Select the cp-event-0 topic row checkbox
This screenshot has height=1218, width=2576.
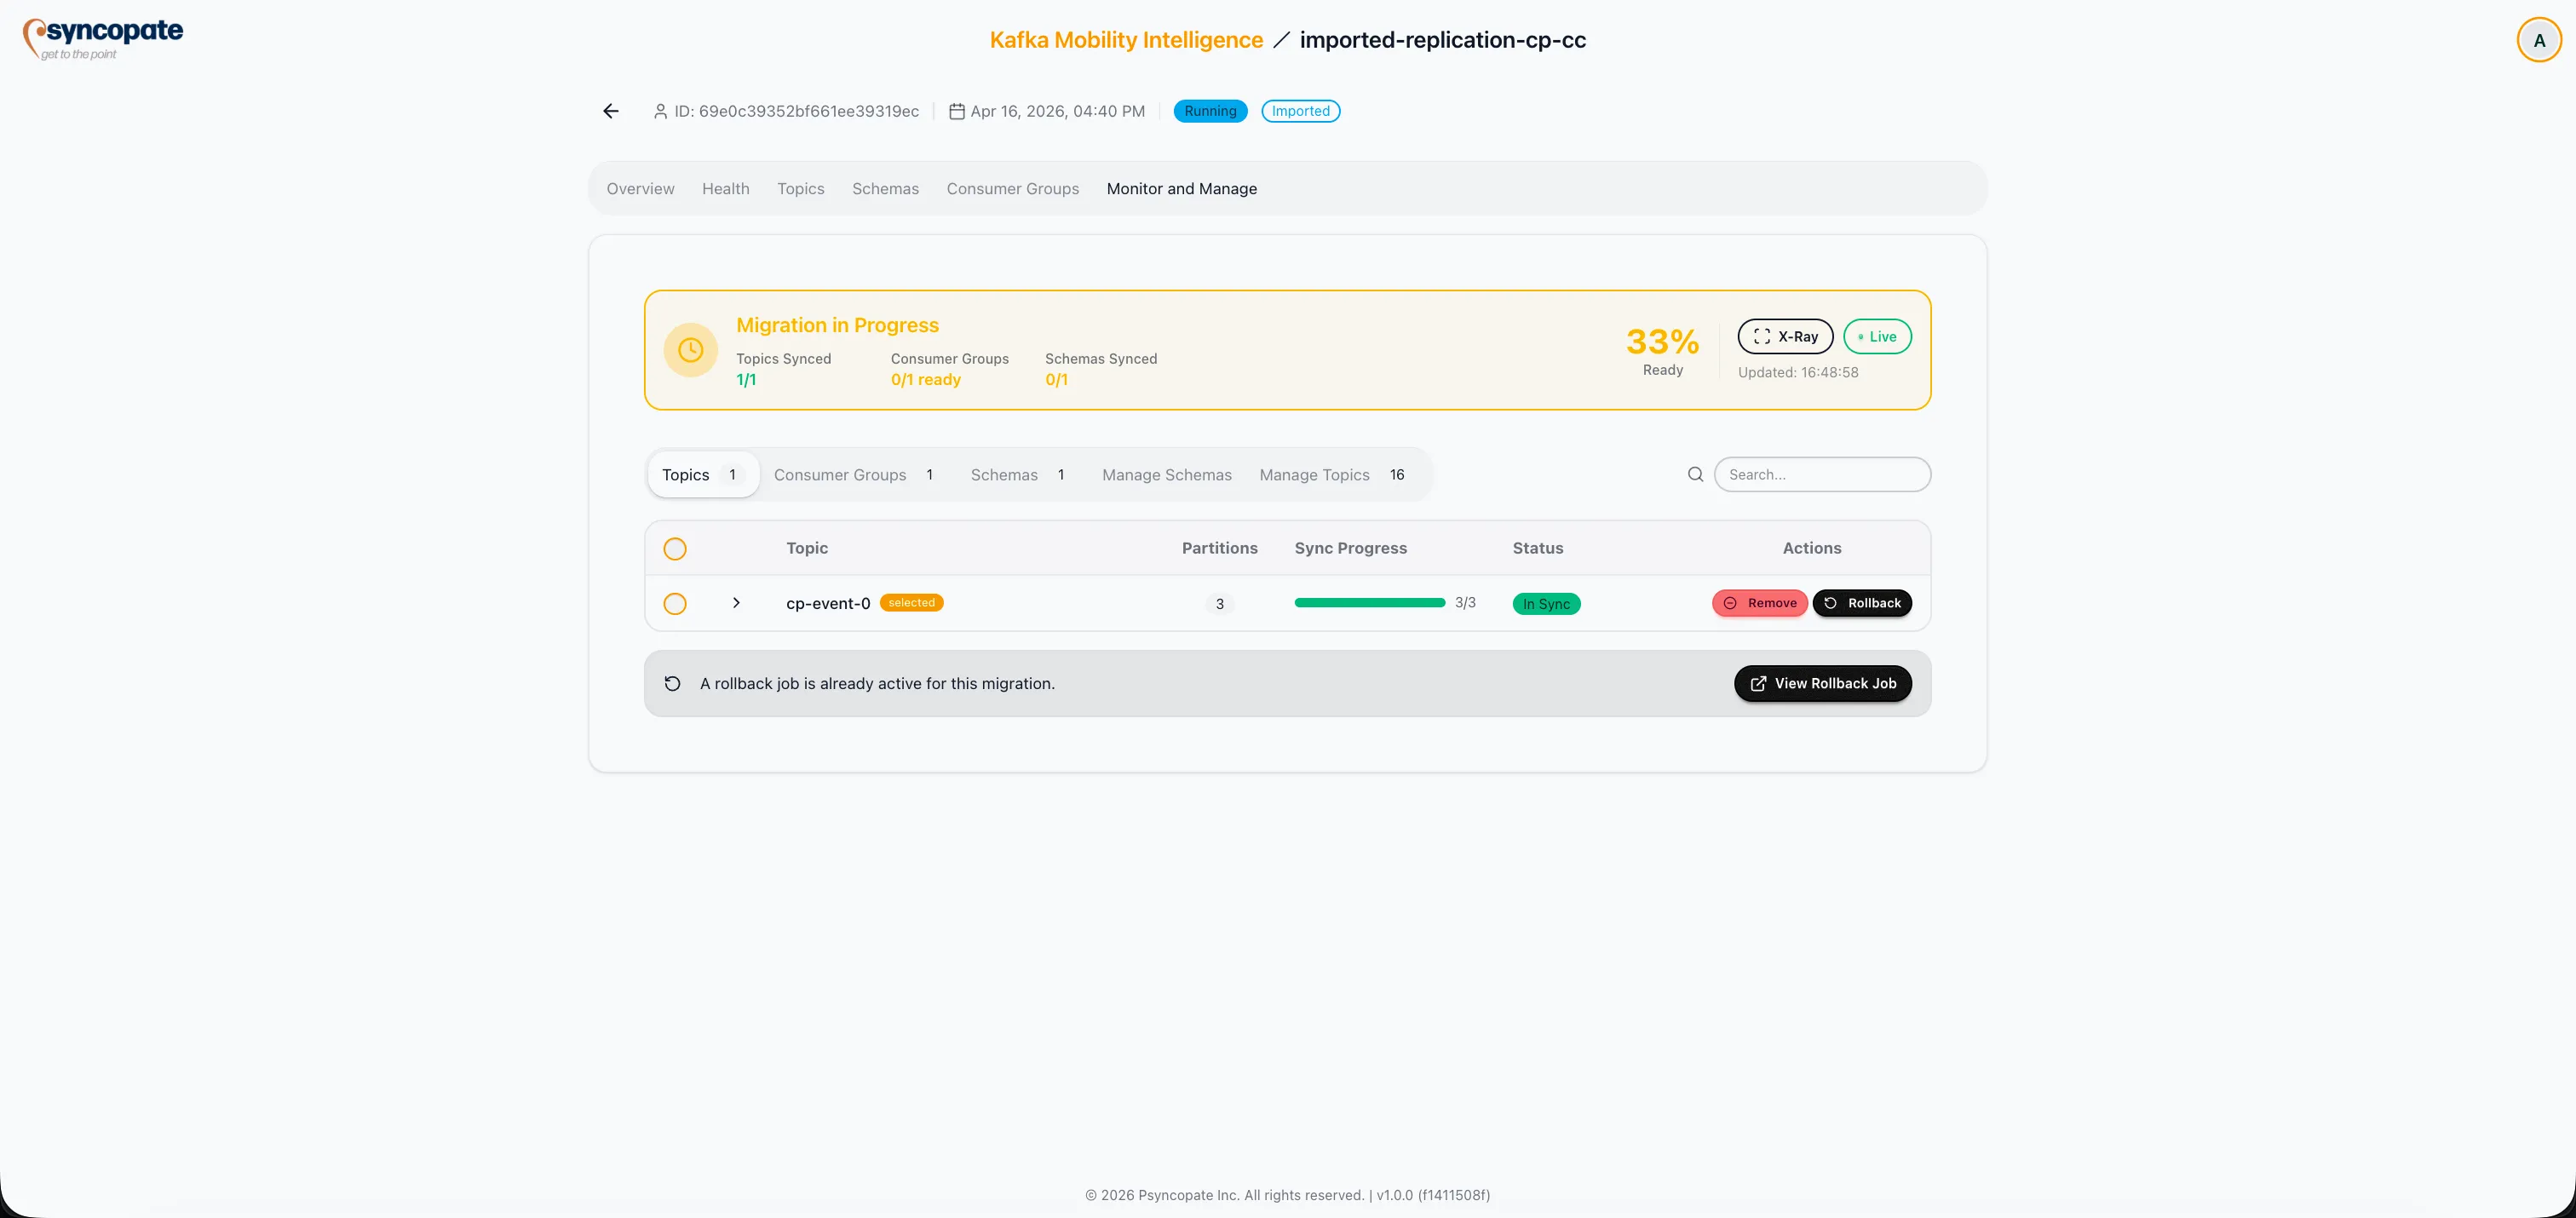(x=676, y=604)
